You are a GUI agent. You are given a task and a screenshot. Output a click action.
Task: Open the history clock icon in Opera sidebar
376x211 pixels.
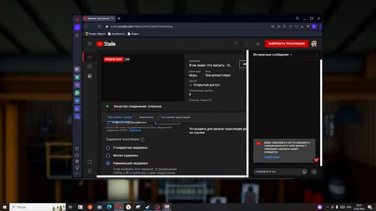point(77,155)
